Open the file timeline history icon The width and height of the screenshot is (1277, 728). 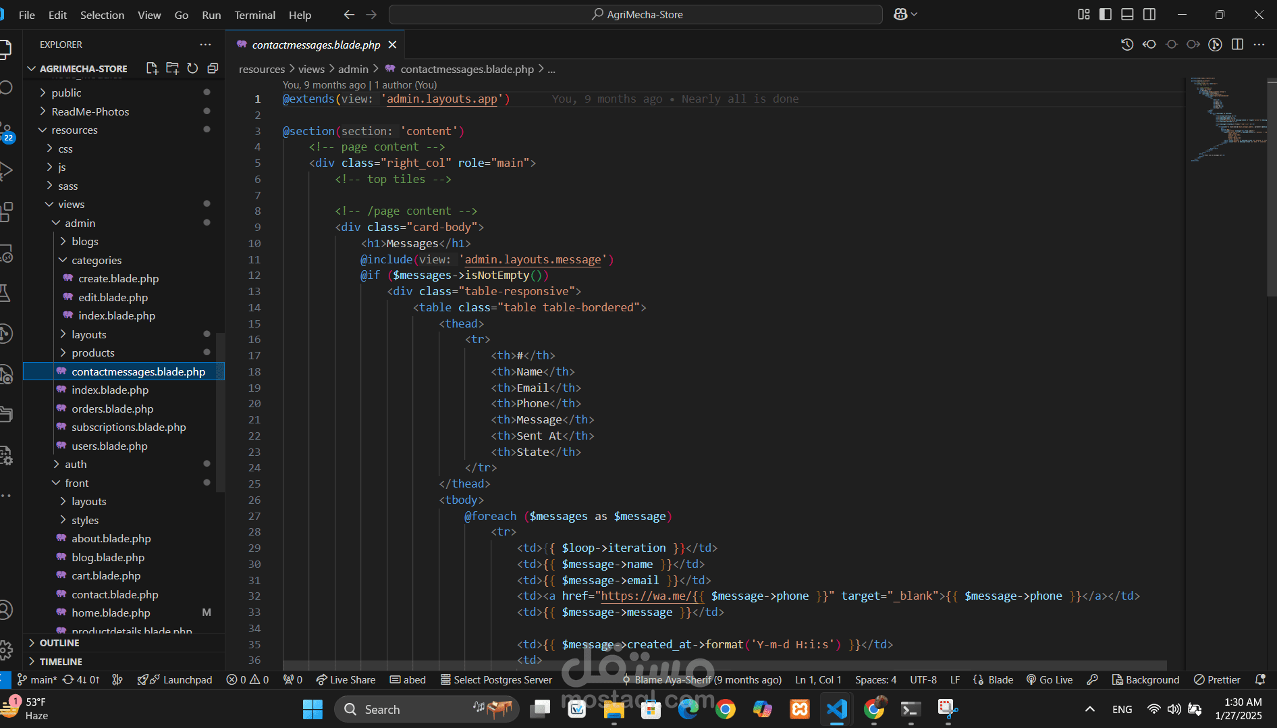pos(1126,45)
